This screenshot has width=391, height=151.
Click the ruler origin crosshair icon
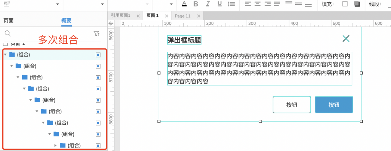coord(111,24)
